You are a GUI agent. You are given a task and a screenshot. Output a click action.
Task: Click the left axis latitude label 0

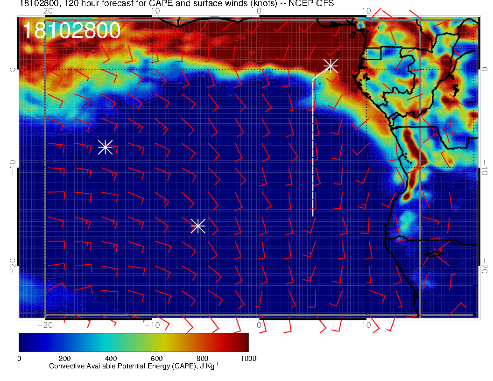coord(12,70)
